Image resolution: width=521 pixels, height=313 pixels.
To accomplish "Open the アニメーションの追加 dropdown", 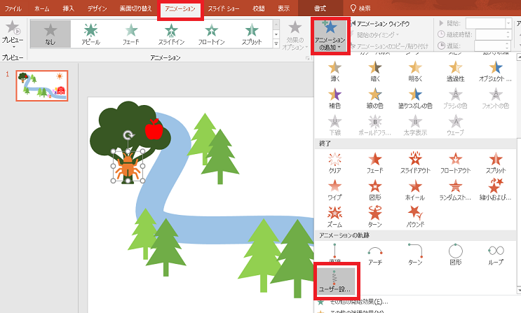I will click(x=330, y=36).
